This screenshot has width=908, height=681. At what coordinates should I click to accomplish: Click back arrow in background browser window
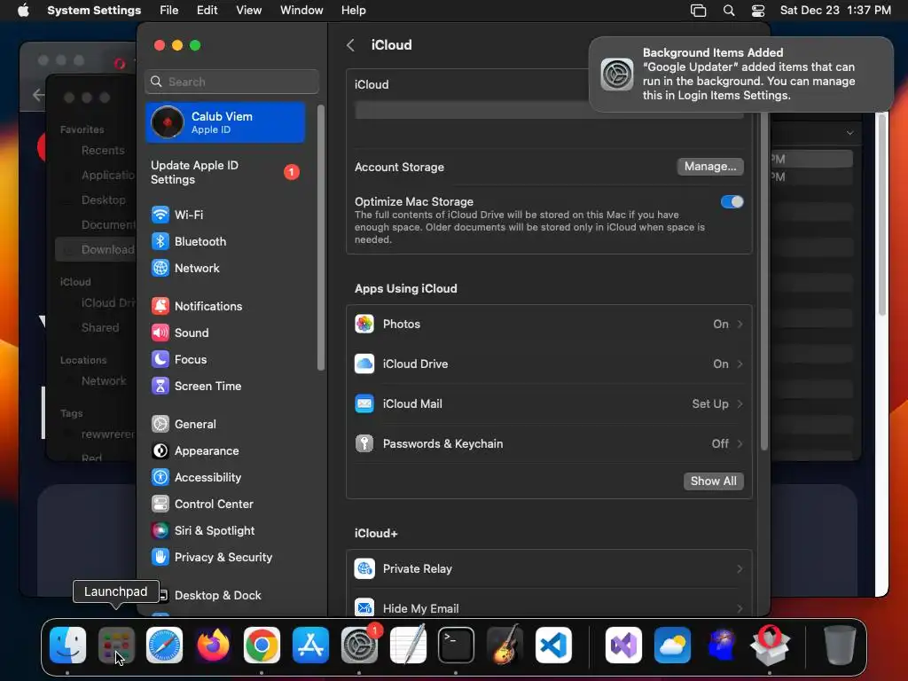39,95
